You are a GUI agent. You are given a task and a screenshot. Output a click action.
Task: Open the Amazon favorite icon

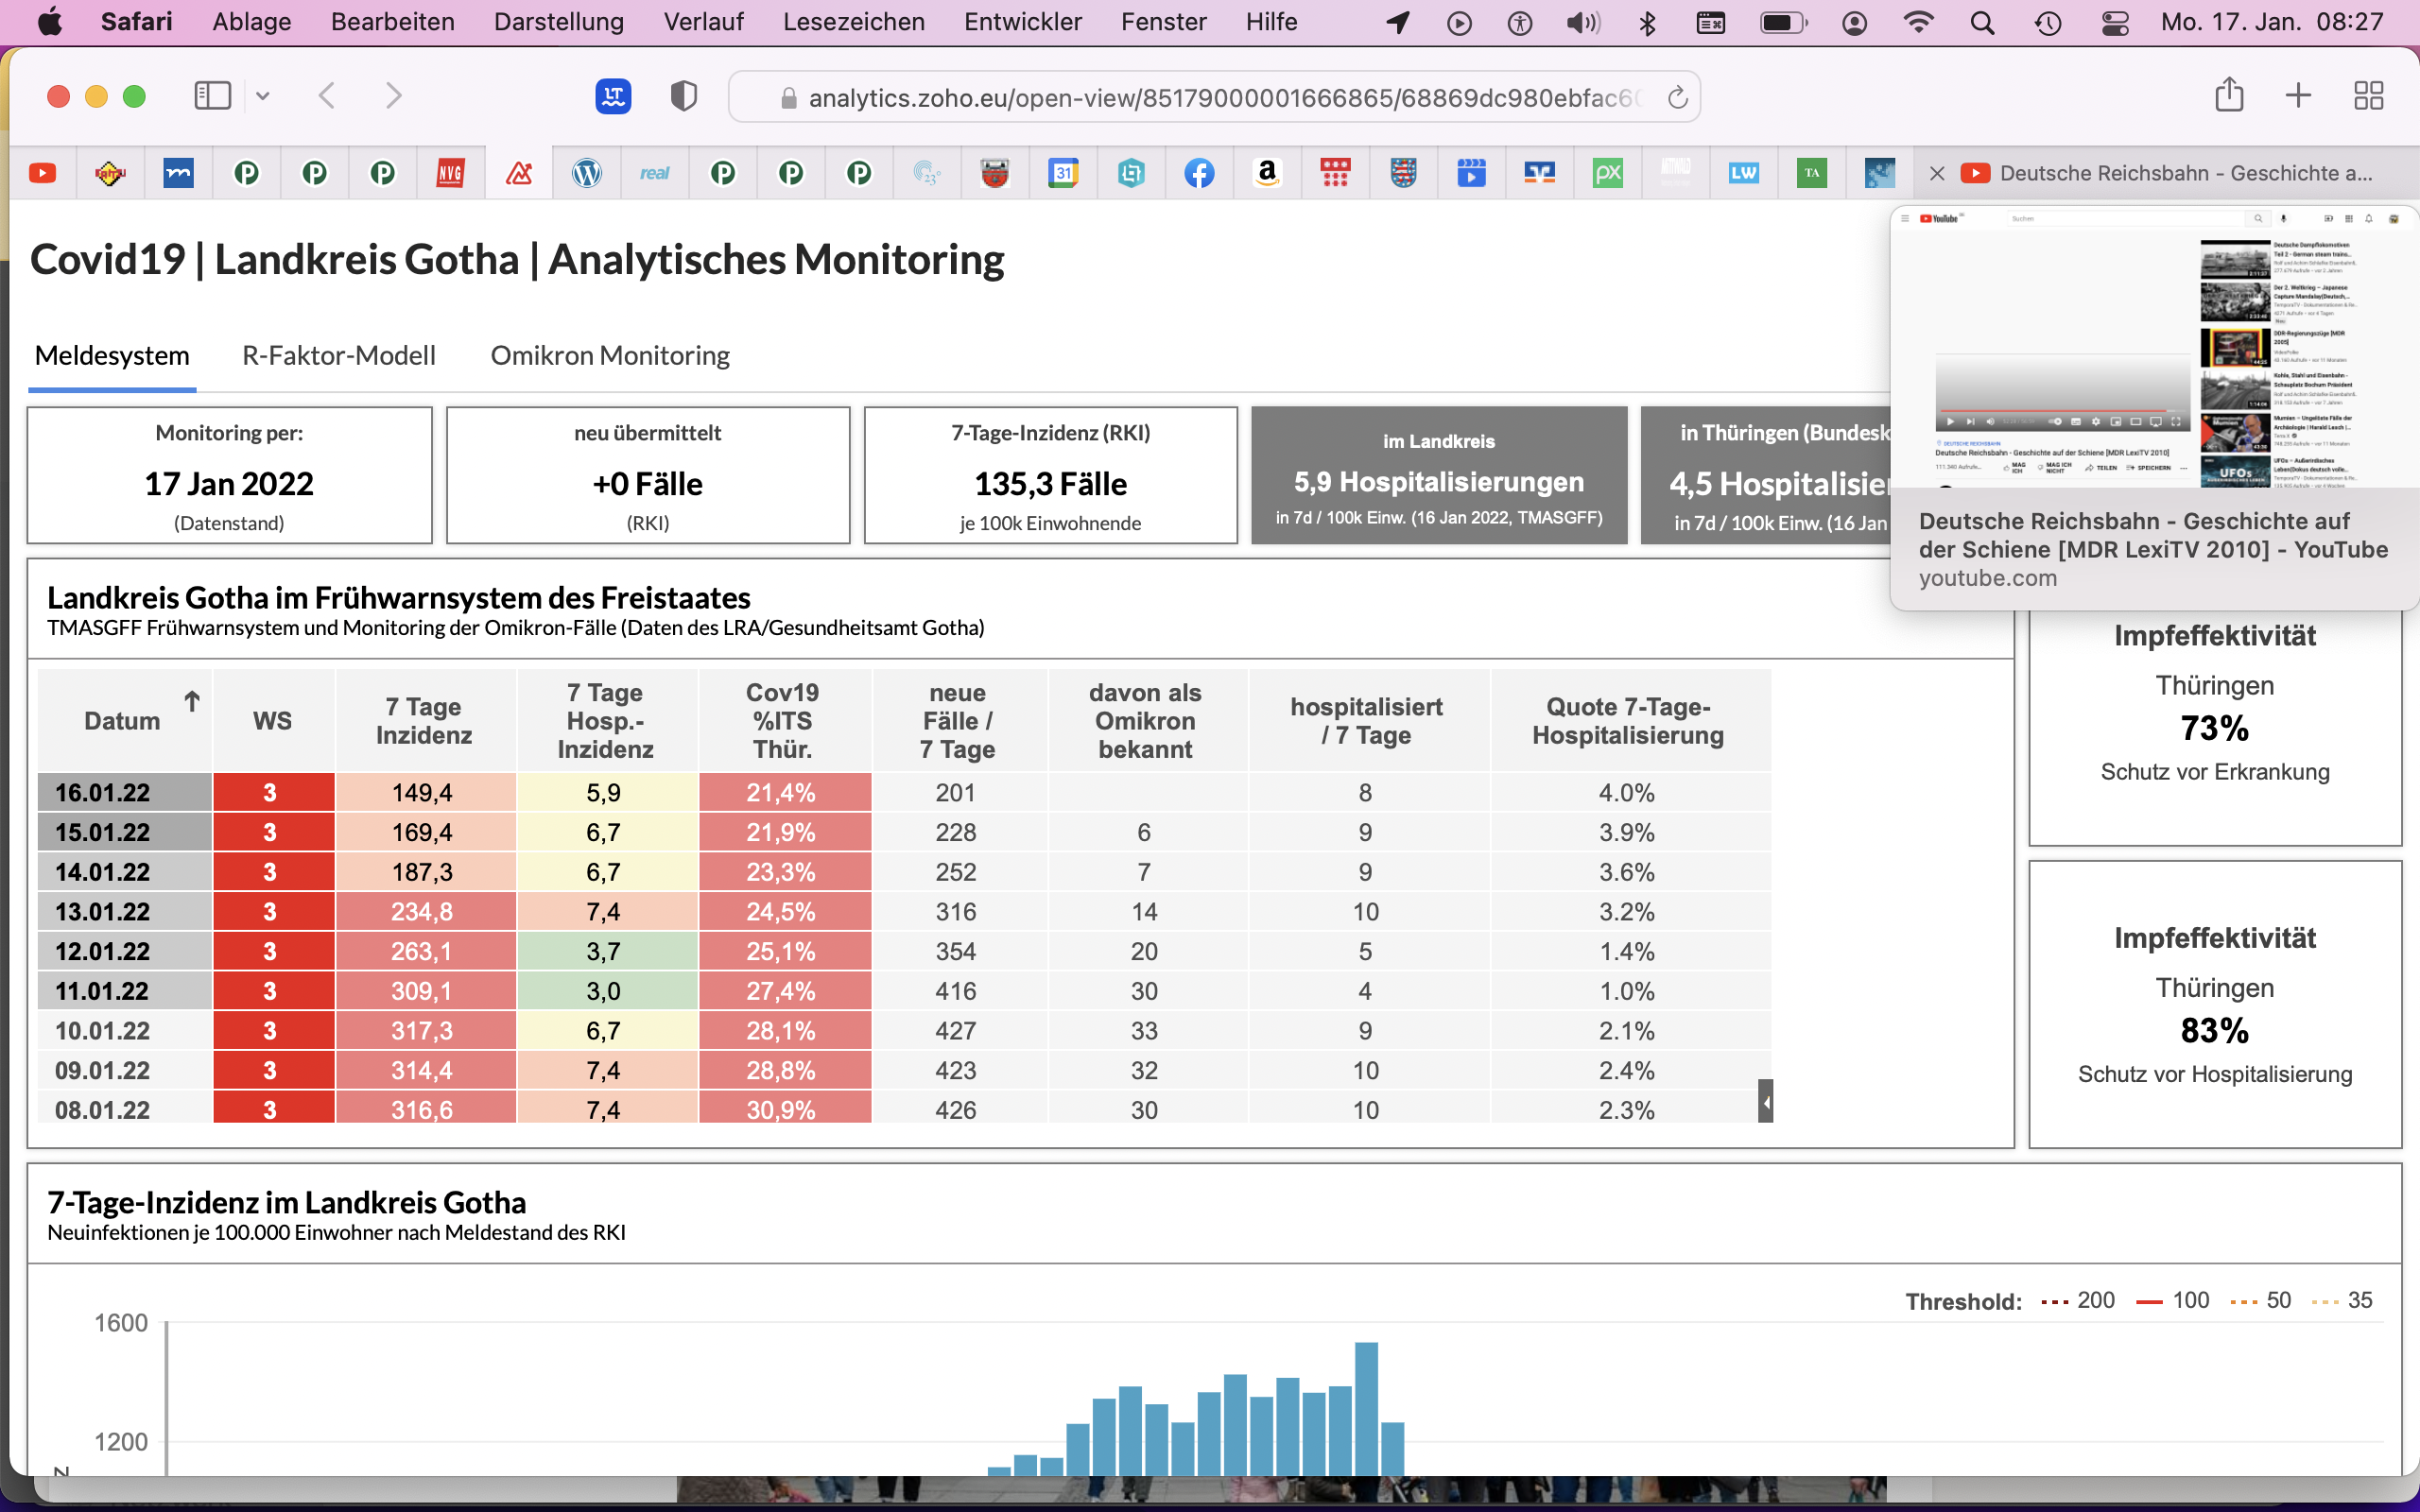1267,173
